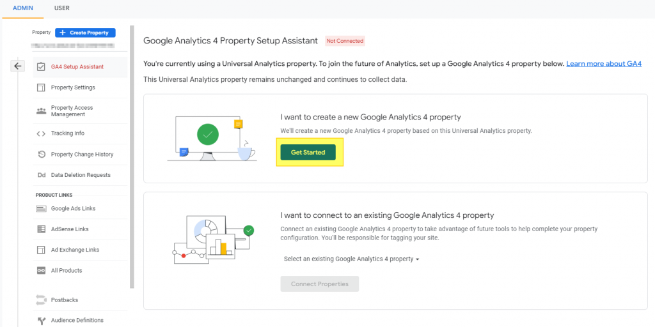Image resolution: width=655 pixels, height=327 pixels.
Task: Click the Data Deletion Requests Dd icon
Action: [41, 175]
